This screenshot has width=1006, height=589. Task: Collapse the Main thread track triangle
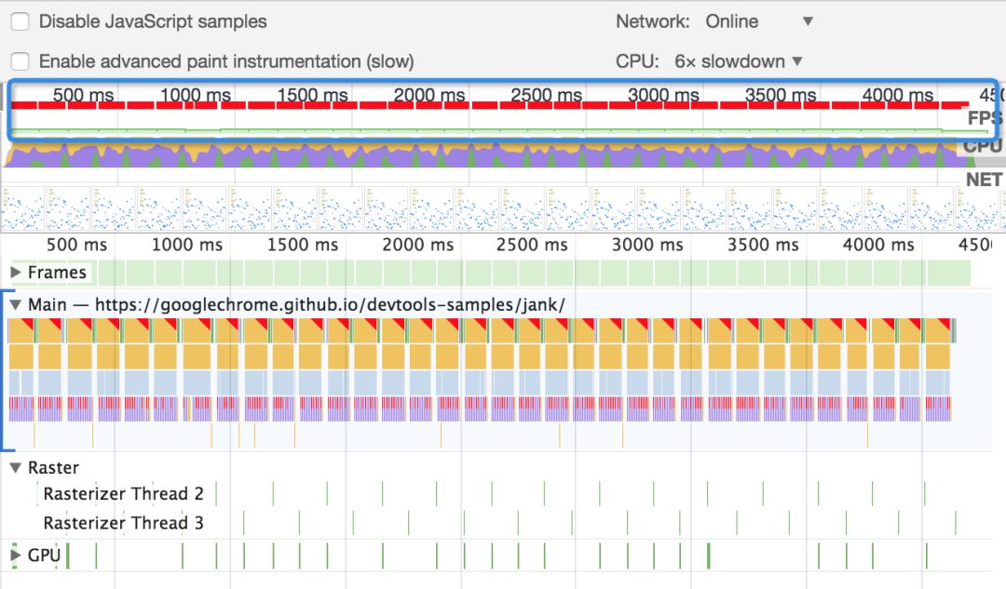16,305
